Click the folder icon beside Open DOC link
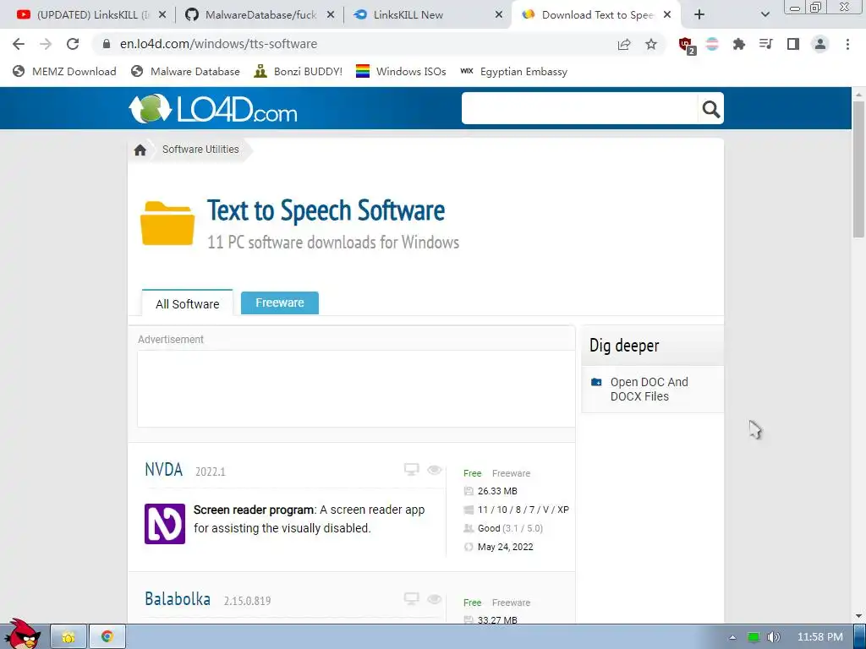The image size is (866, 649). tap(596, 382)
